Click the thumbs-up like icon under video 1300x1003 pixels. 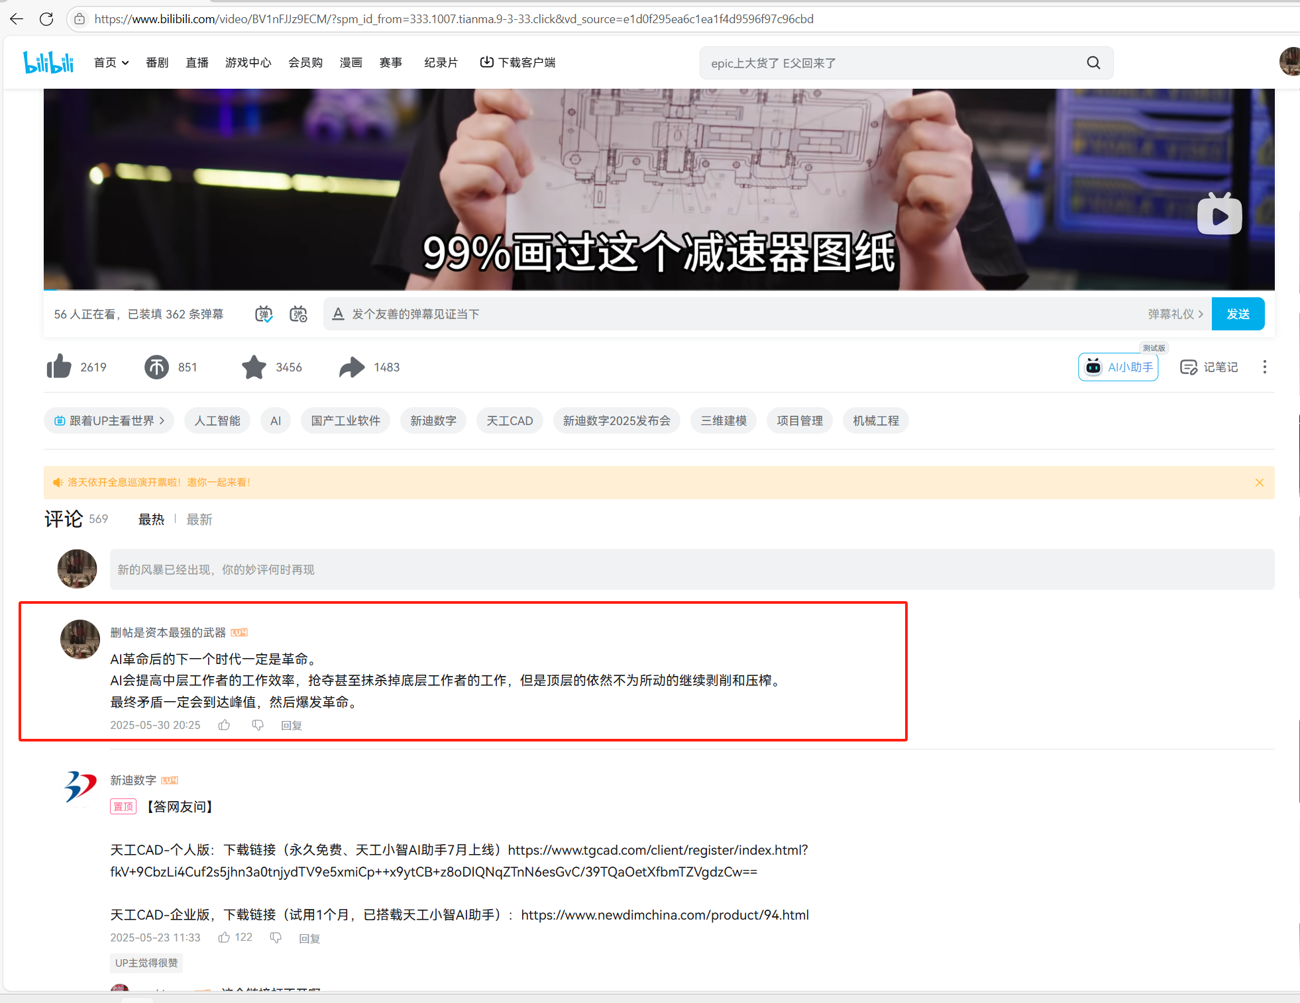coord(59,367)
